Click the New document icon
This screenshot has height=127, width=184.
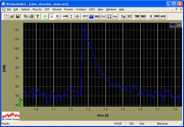(6, 16)
